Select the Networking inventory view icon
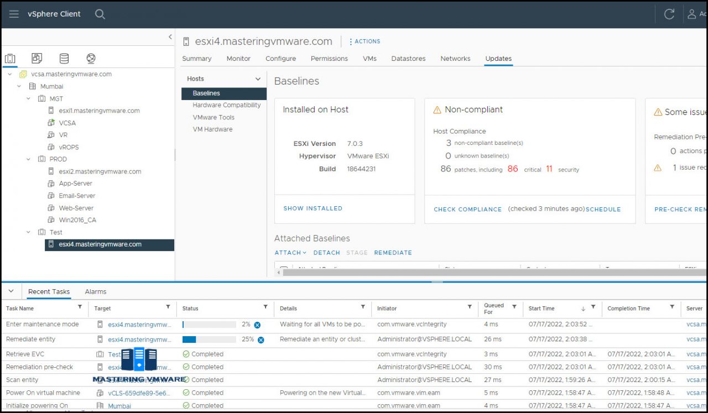Image resolution: width=708 pixels, height=413 pixels. pos(90,58)
